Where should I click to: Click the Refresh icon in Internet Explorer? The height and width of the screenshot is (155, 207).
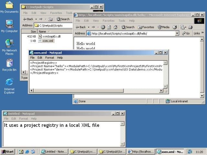(109, 27)
